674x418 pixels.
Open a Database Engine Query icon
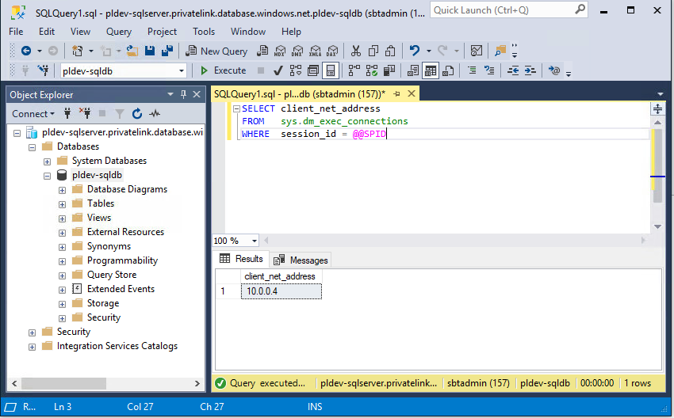coord(262,51)
